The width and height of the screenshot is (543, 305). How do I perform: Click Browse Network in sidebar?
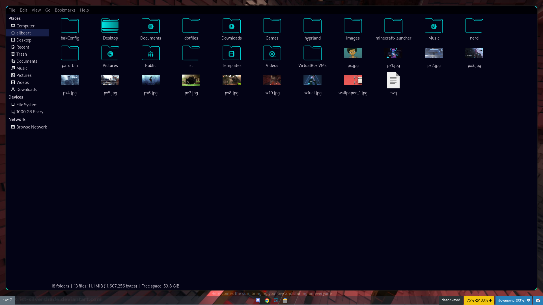(31, 127)
